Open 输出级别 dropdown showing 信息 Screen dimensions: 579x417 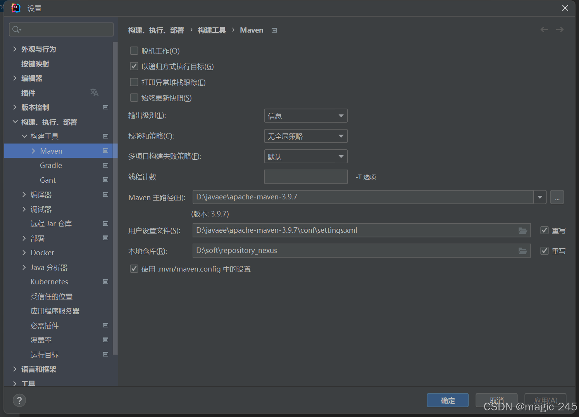(306, 116)
